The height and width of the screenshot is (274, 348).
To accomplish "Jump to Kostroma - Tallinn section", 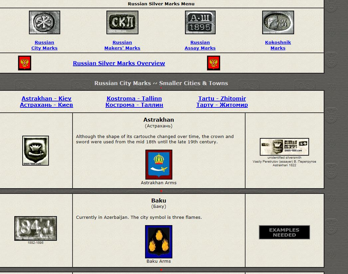I will [134, 101].
